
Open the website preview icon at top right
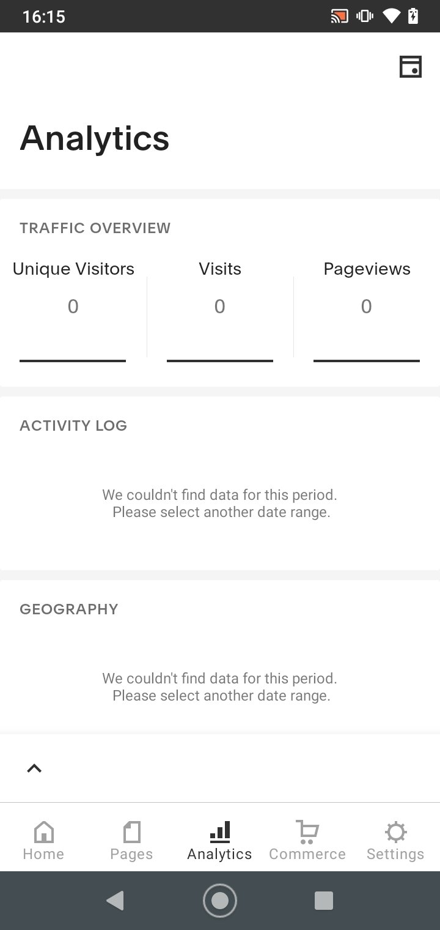411,67
